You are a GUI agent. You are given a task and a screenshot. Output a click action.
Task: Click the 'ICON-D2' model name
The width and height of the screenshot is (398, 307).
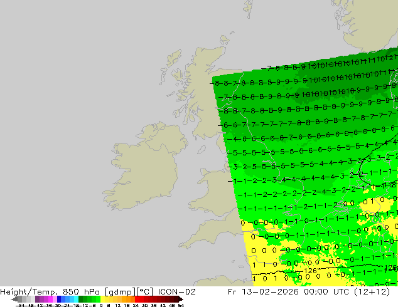(176, 292)
